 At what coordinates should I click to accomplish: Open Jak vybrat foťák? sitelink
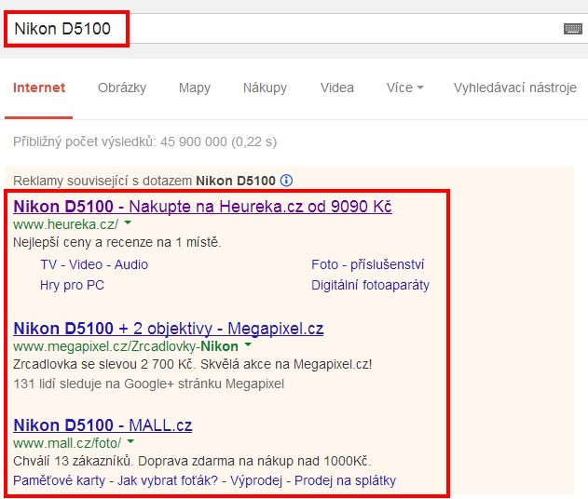coord(168,480)
